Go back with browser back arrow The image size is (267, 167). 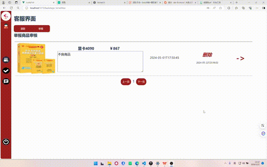click(5, 8)
